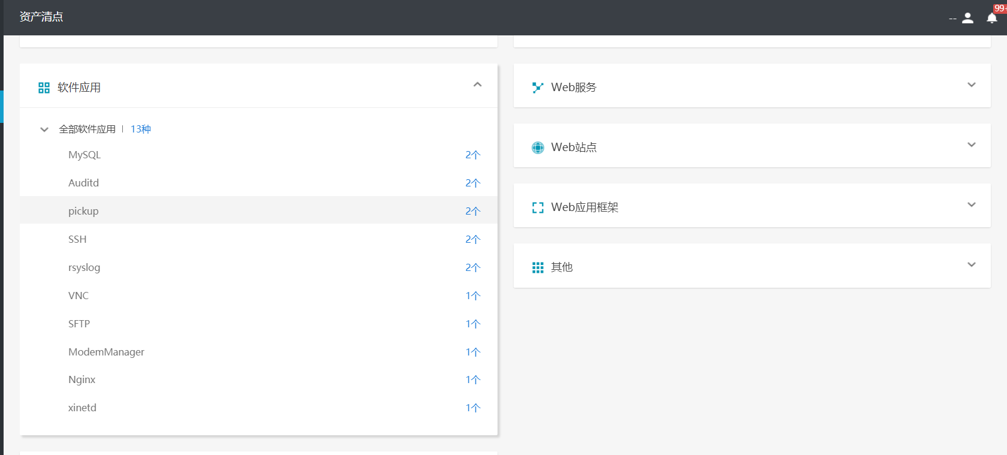The height and width of the screenshot is (455, 1007).
Task: Collapse the 软件应用 panel chevron
Action: coord(477,85)
